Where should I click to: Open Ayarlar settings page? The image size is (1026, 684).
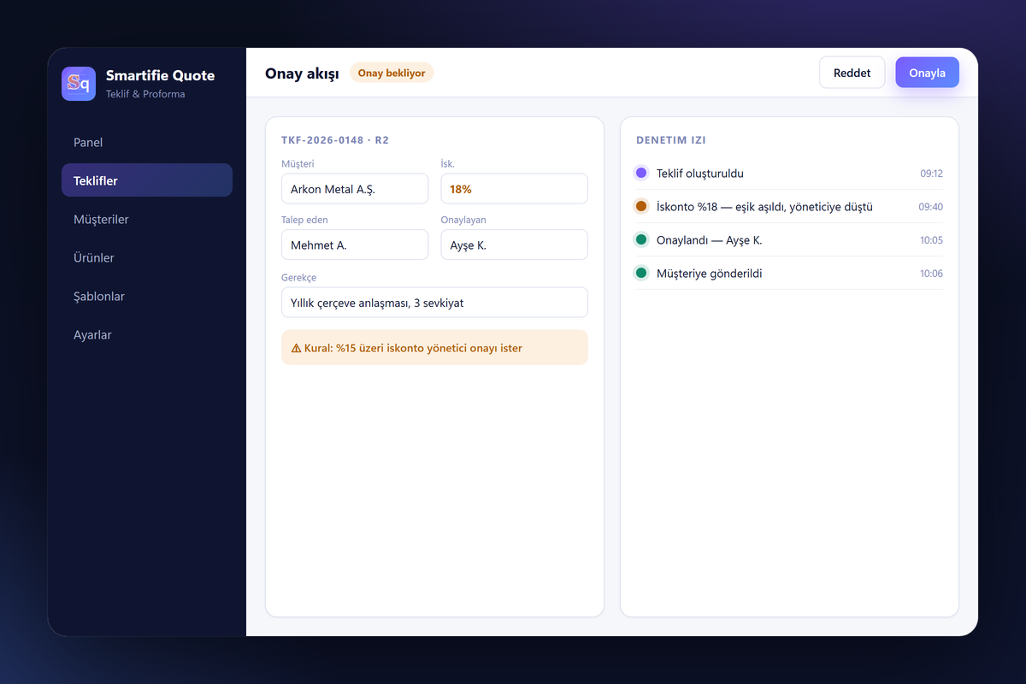point(147,334)
